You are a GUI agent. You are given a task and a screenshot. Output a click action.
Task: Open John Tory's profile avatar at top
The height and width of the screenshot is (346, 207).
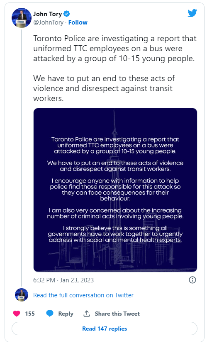coord(22,18)
